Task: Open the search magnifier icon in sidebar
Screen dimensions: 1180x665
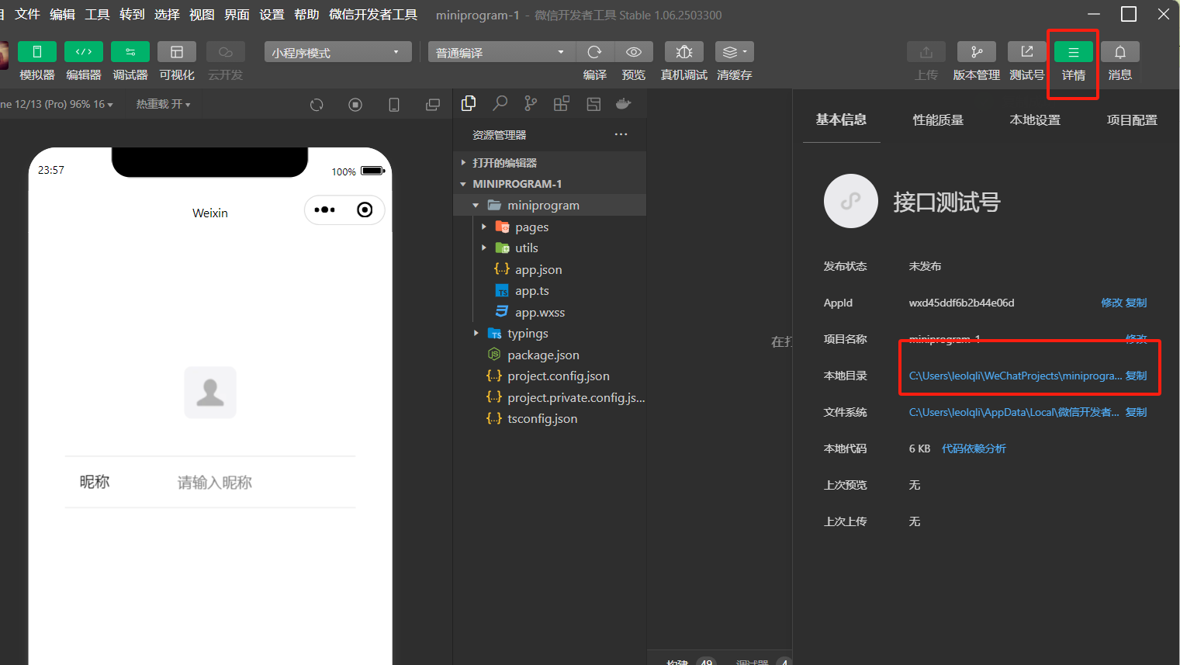Action: click(500, 103)
